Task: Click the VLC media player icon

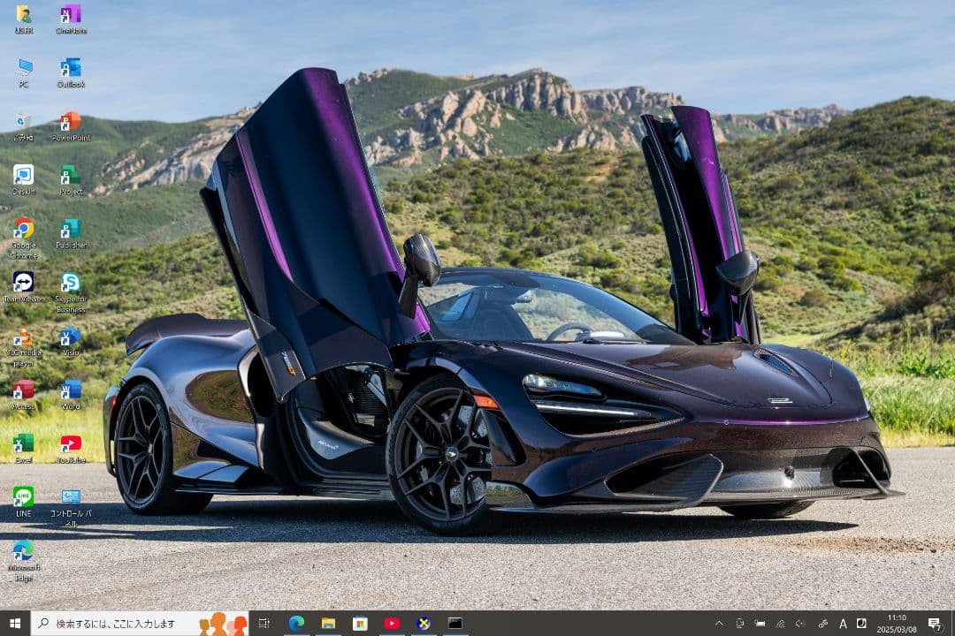Action: [x=24, y=337]
